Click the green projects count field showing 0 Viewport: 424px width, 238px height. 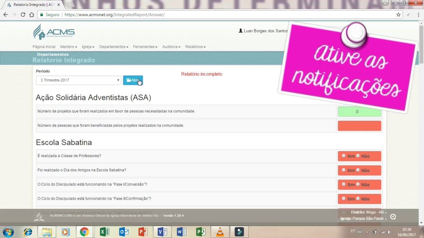(359, 112)
